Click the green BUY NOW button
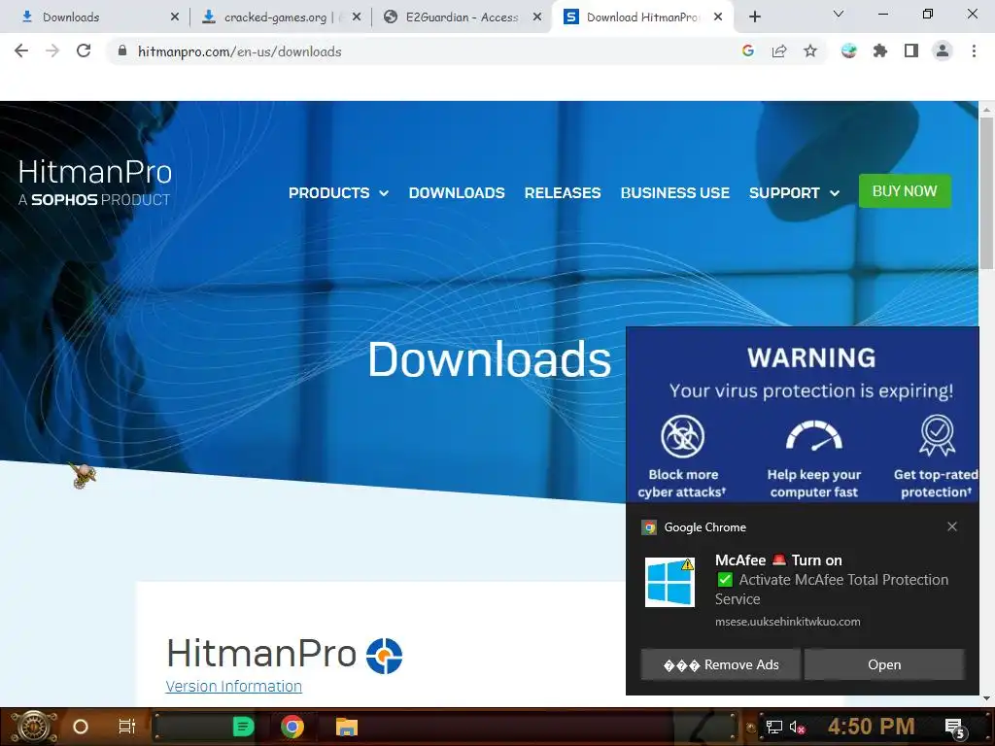The width and height of the screenshot is (995, 746). (905, 191)
